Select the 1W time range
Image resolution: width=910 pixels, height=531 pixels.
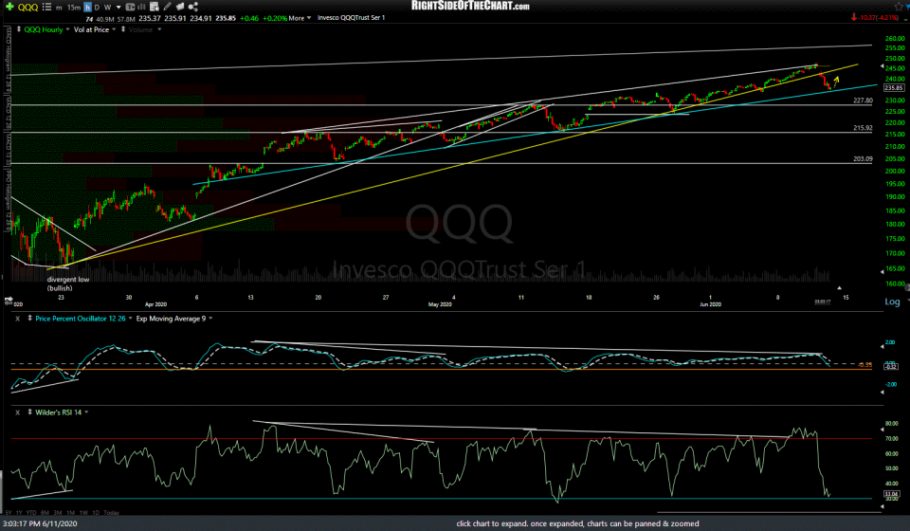coord(83,512)
